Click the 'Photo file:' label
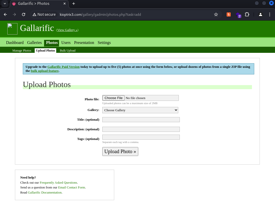The height and width of the screenshot is (207, 275). tap(92, 99)
